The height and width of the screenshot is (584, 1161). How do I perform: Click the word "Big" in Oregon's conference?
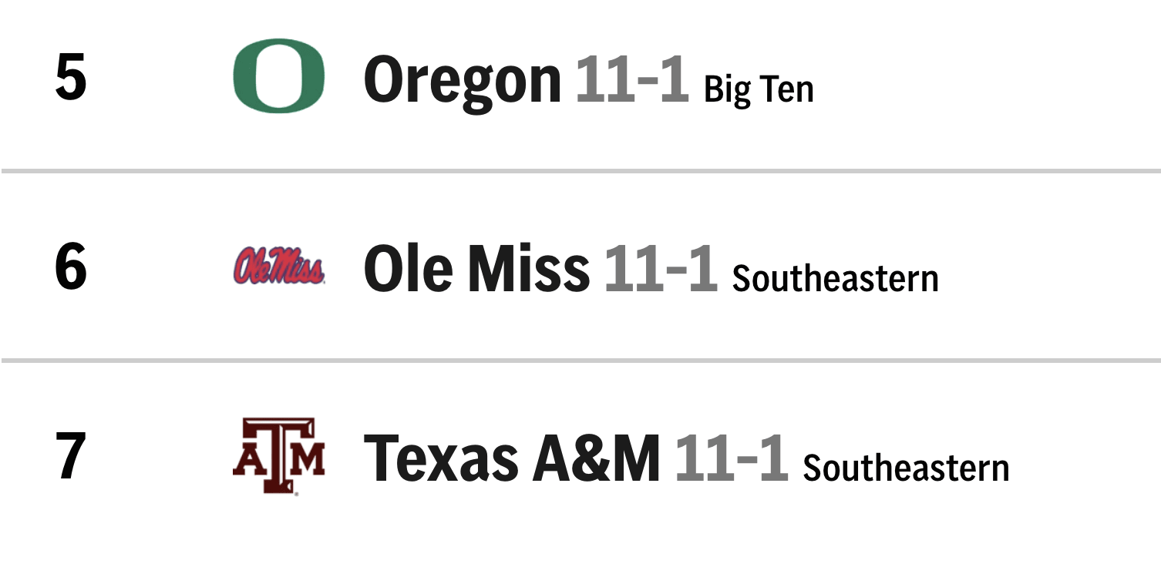[726, 90]
